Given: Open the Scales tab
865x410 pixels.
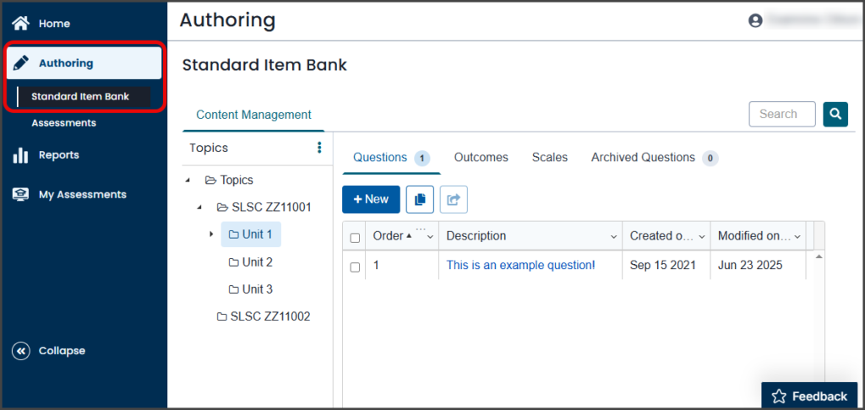Looking at the screenshot, I should click(x=549, y=158).
